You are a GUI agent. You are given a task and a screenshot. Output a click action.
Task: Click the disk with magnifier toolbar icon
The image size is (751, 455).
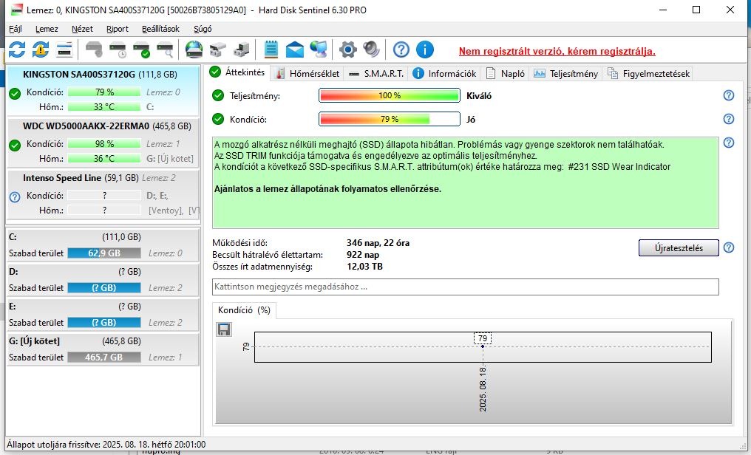[165, 49]
